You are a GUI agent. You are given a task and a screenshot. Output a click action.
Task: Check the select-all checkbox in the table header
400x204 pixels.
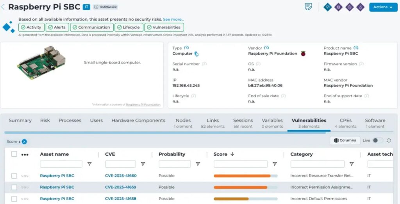click(14, 154)
